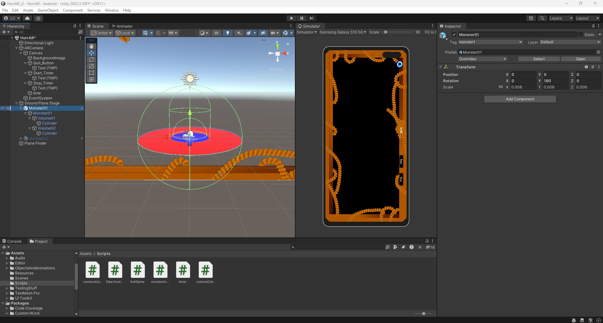Screen dimensions: 603x323
Task: Select the Hand view tool
Action: 91,46
